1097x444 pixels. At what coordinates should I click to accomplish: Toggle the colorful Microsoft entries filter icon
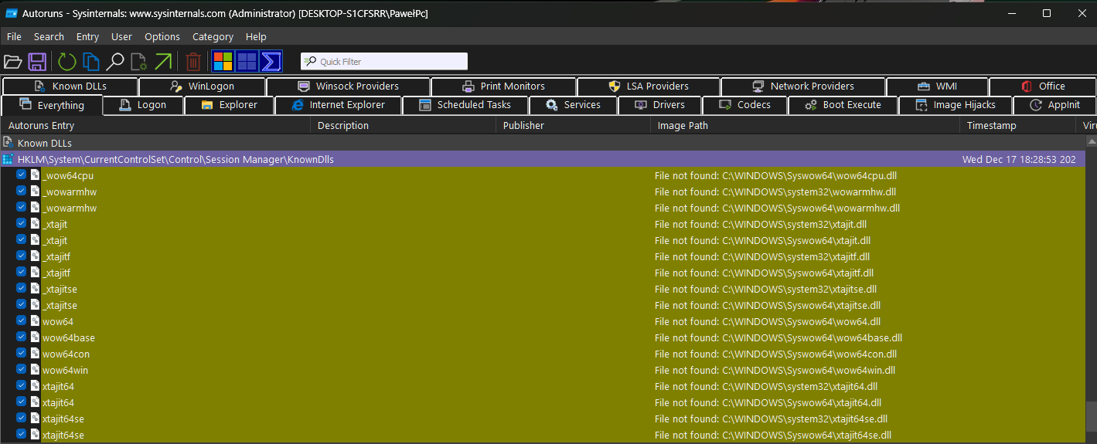pyautogui.click(x=223, y=62)
